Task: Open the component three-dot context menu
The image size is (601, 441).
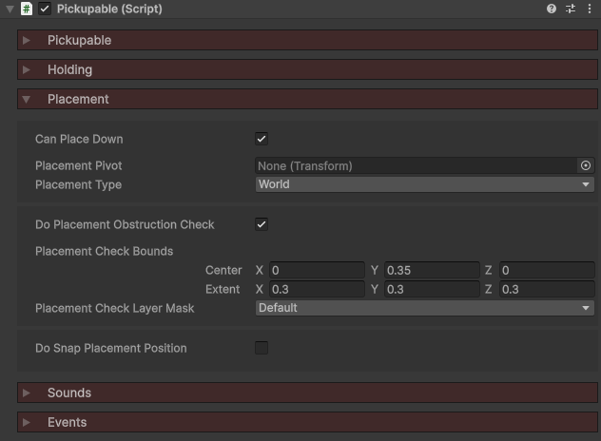Action: click(589, 9)
